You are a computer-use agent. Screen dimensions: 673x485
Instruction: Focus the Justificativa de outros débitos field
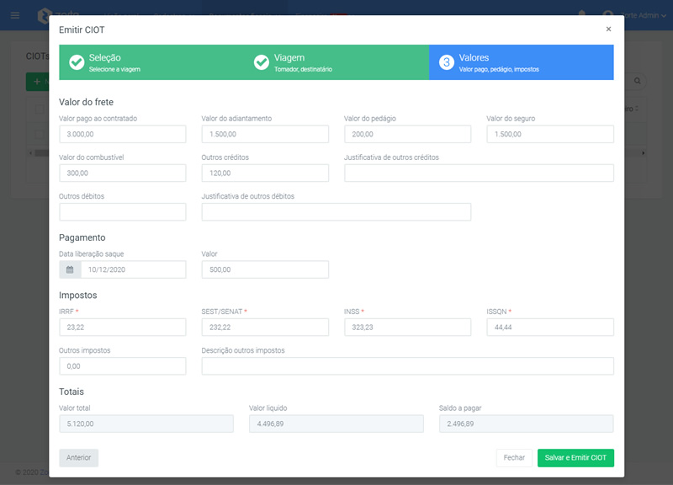click(336, 212)
